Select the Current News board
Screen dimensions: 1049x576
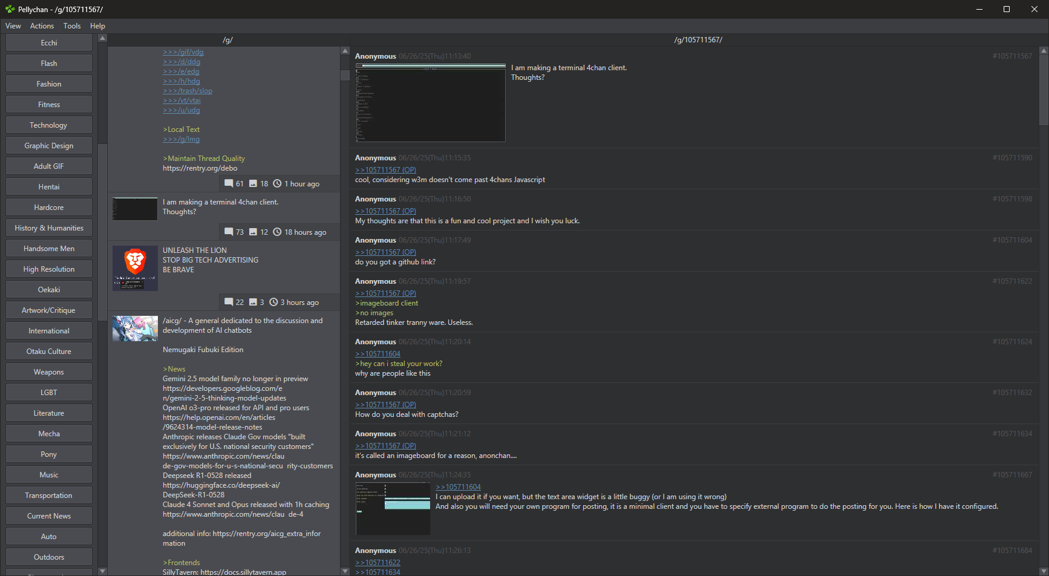click(x=49, y=516)
